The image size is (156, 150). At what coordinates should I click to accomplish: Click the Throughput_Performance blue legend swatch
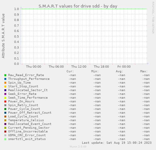click(5, 79)
